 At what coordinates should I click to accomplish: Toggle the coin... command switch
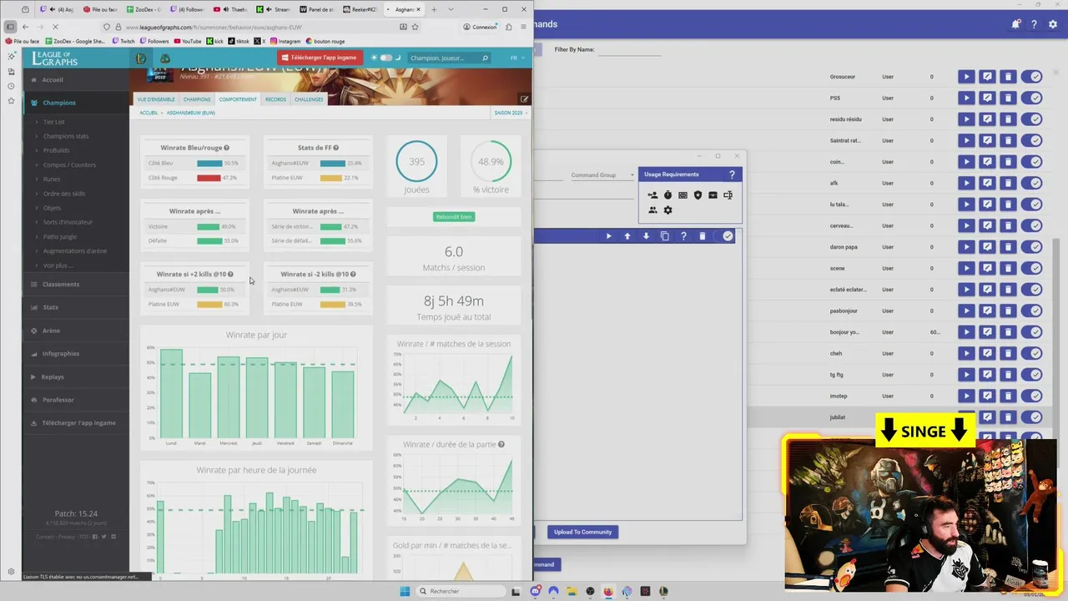point(1032,162)
